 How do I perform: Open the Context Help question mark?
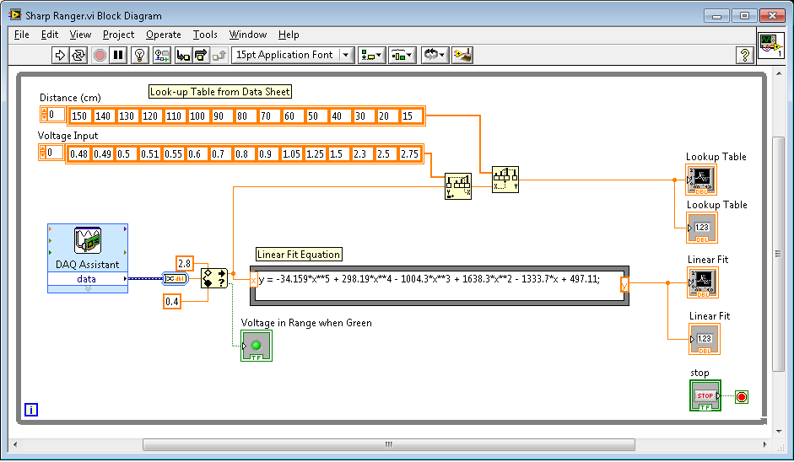tap(744, 55)
